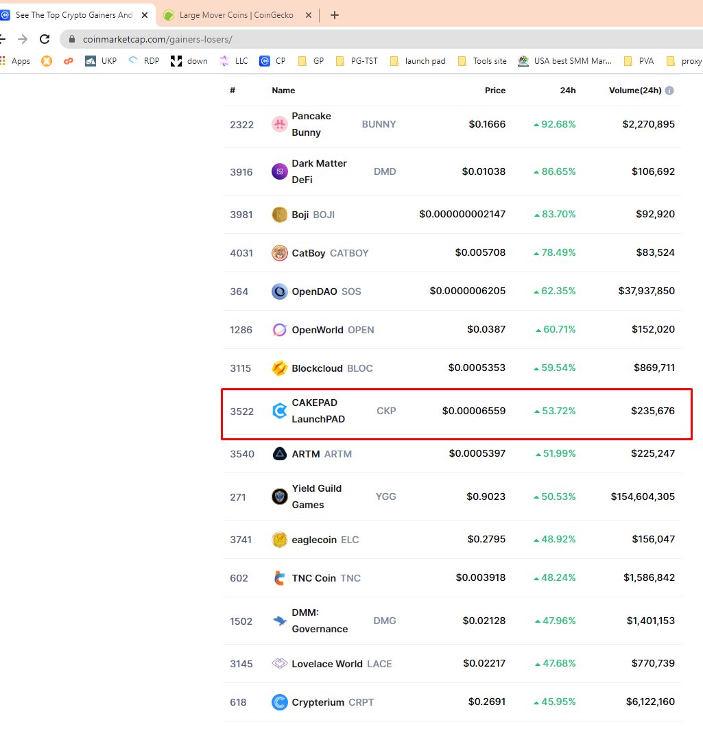703x729 pixels.
Task: Click the lock icon in the address bar
Action: point(72,39)
